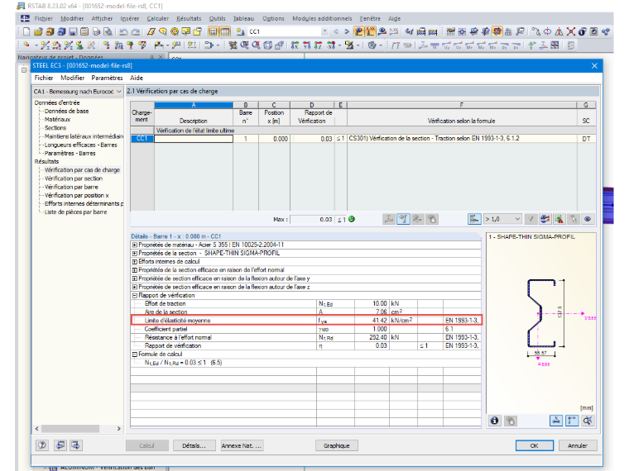Open the CA1 - Bemessung nach Eurocode dropdown

click(78, 92)
